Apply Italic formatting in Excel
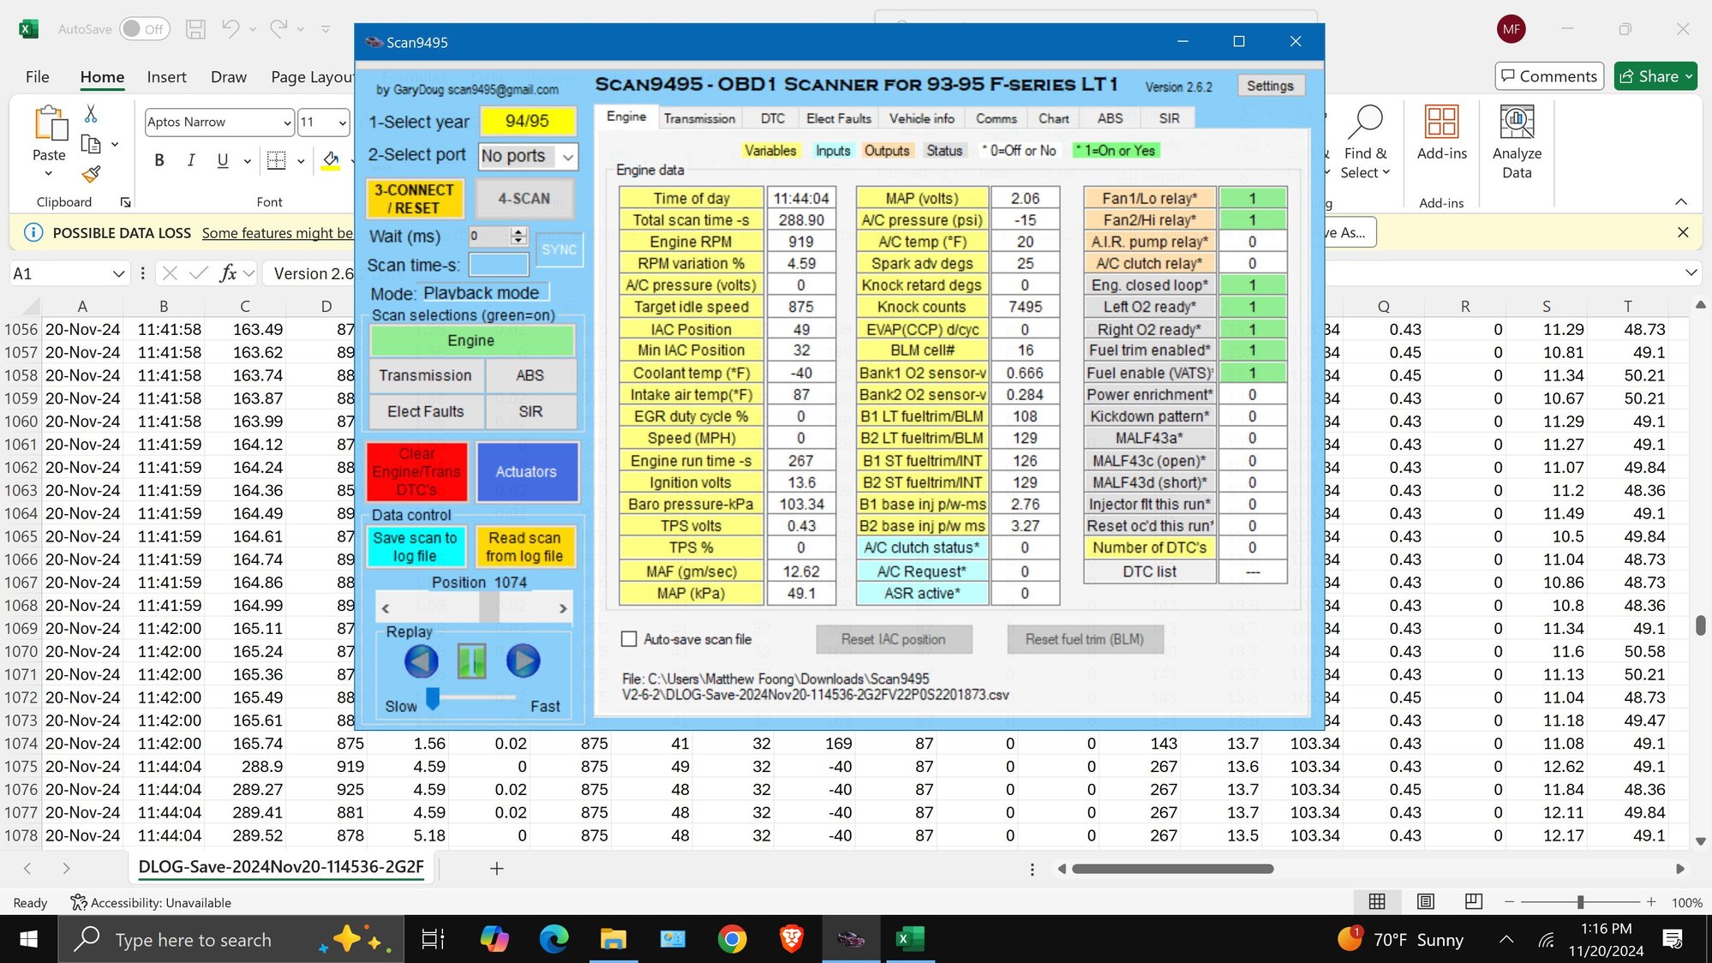 tap(191, 160)
